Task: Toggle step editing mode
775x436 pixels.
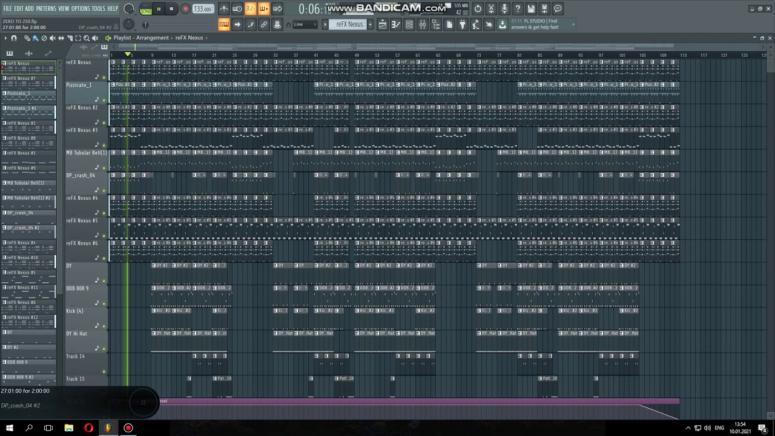Action: 251,24
